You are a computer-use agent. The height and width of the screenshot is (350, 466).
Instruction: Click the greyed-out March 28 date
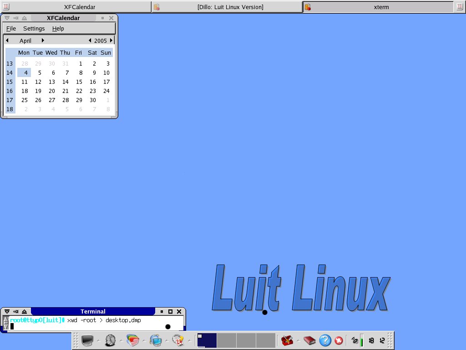tap(25, 64)
